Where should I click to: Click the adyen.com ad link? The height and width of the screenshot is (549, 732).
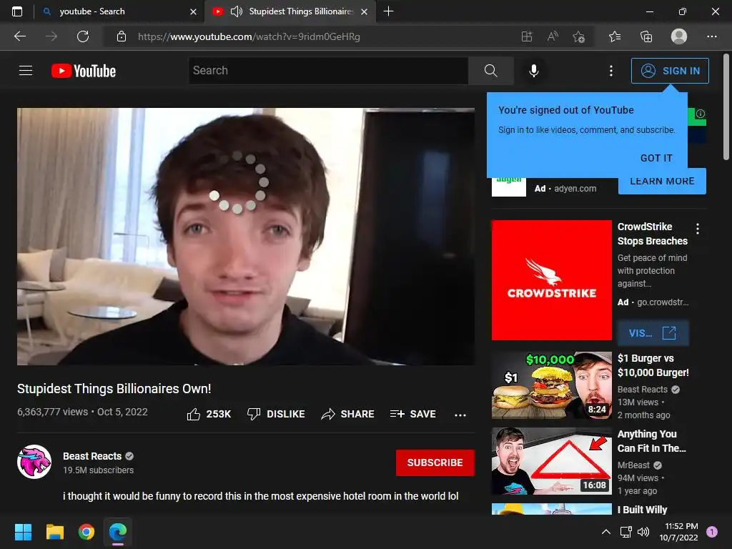click(x=575, y=189)
